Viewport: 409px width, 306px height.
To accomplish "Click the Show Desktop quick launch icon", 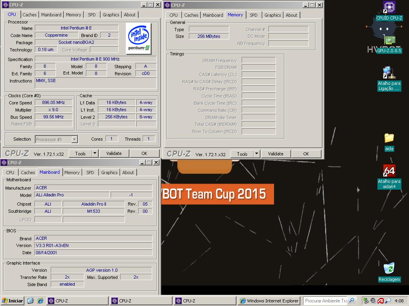I will pos(30,301).
